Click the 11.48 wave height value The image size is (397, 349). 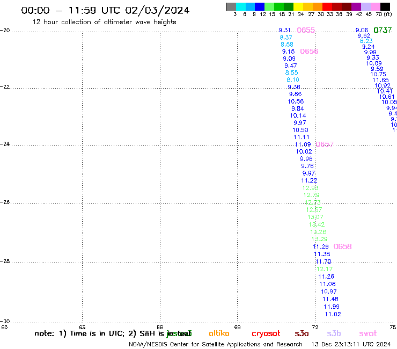click(330, 299)
